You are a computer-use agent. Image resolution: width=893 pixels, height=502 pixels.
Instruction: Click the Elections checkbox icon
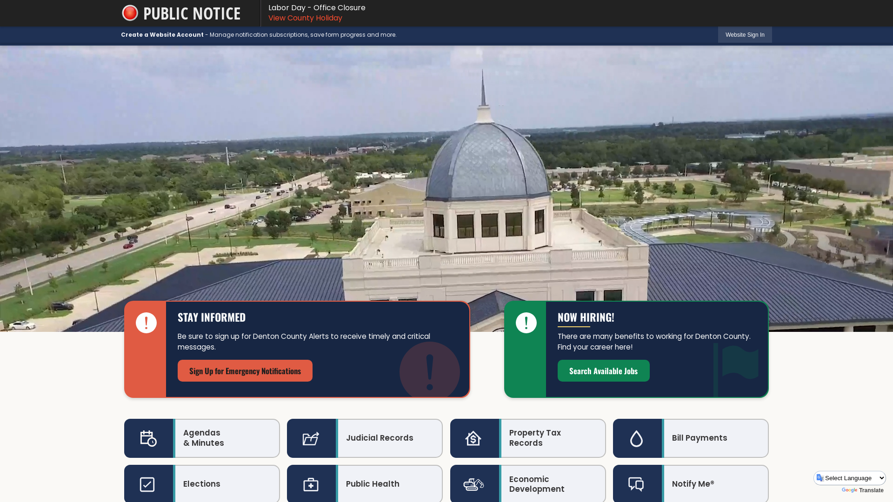[147, 484]
